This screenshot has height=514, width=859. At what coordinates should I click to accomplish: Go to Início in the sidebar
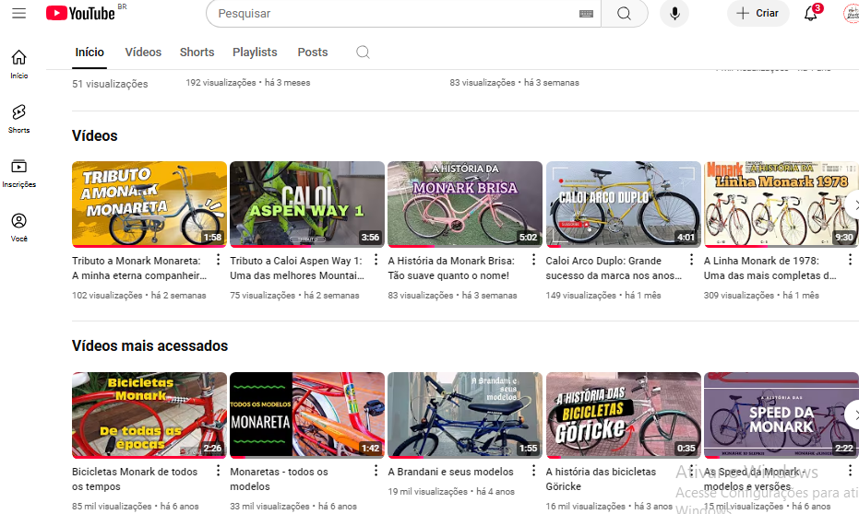[18, 64]
